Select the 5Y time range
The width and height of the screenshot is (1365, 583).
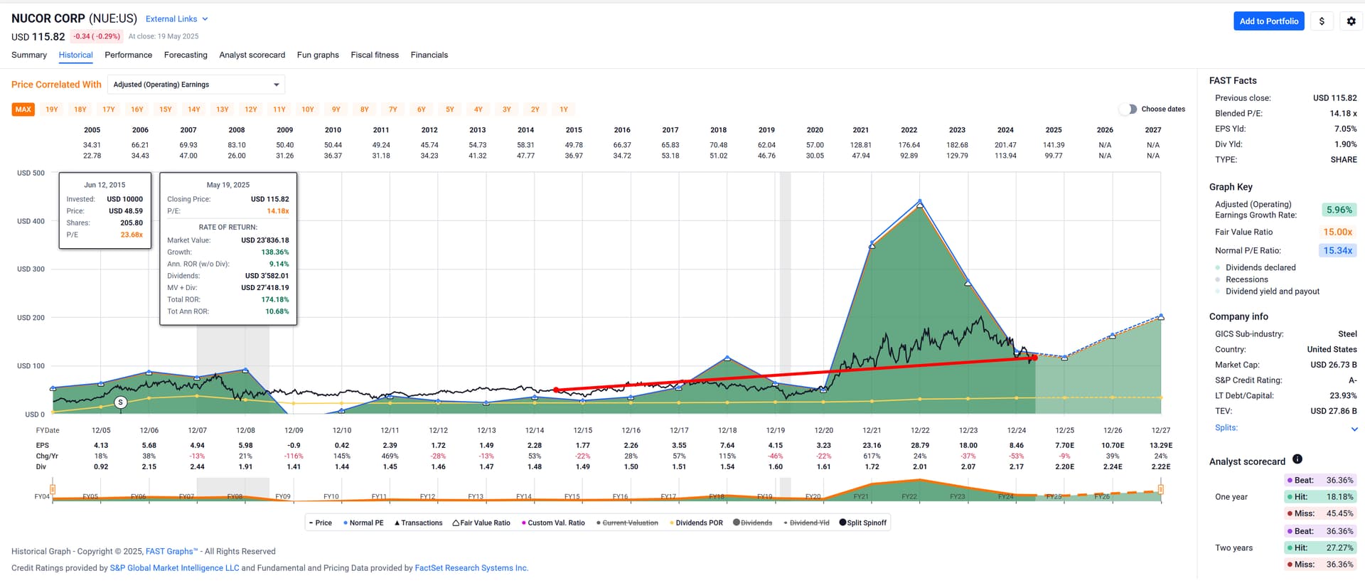[450, 109]
